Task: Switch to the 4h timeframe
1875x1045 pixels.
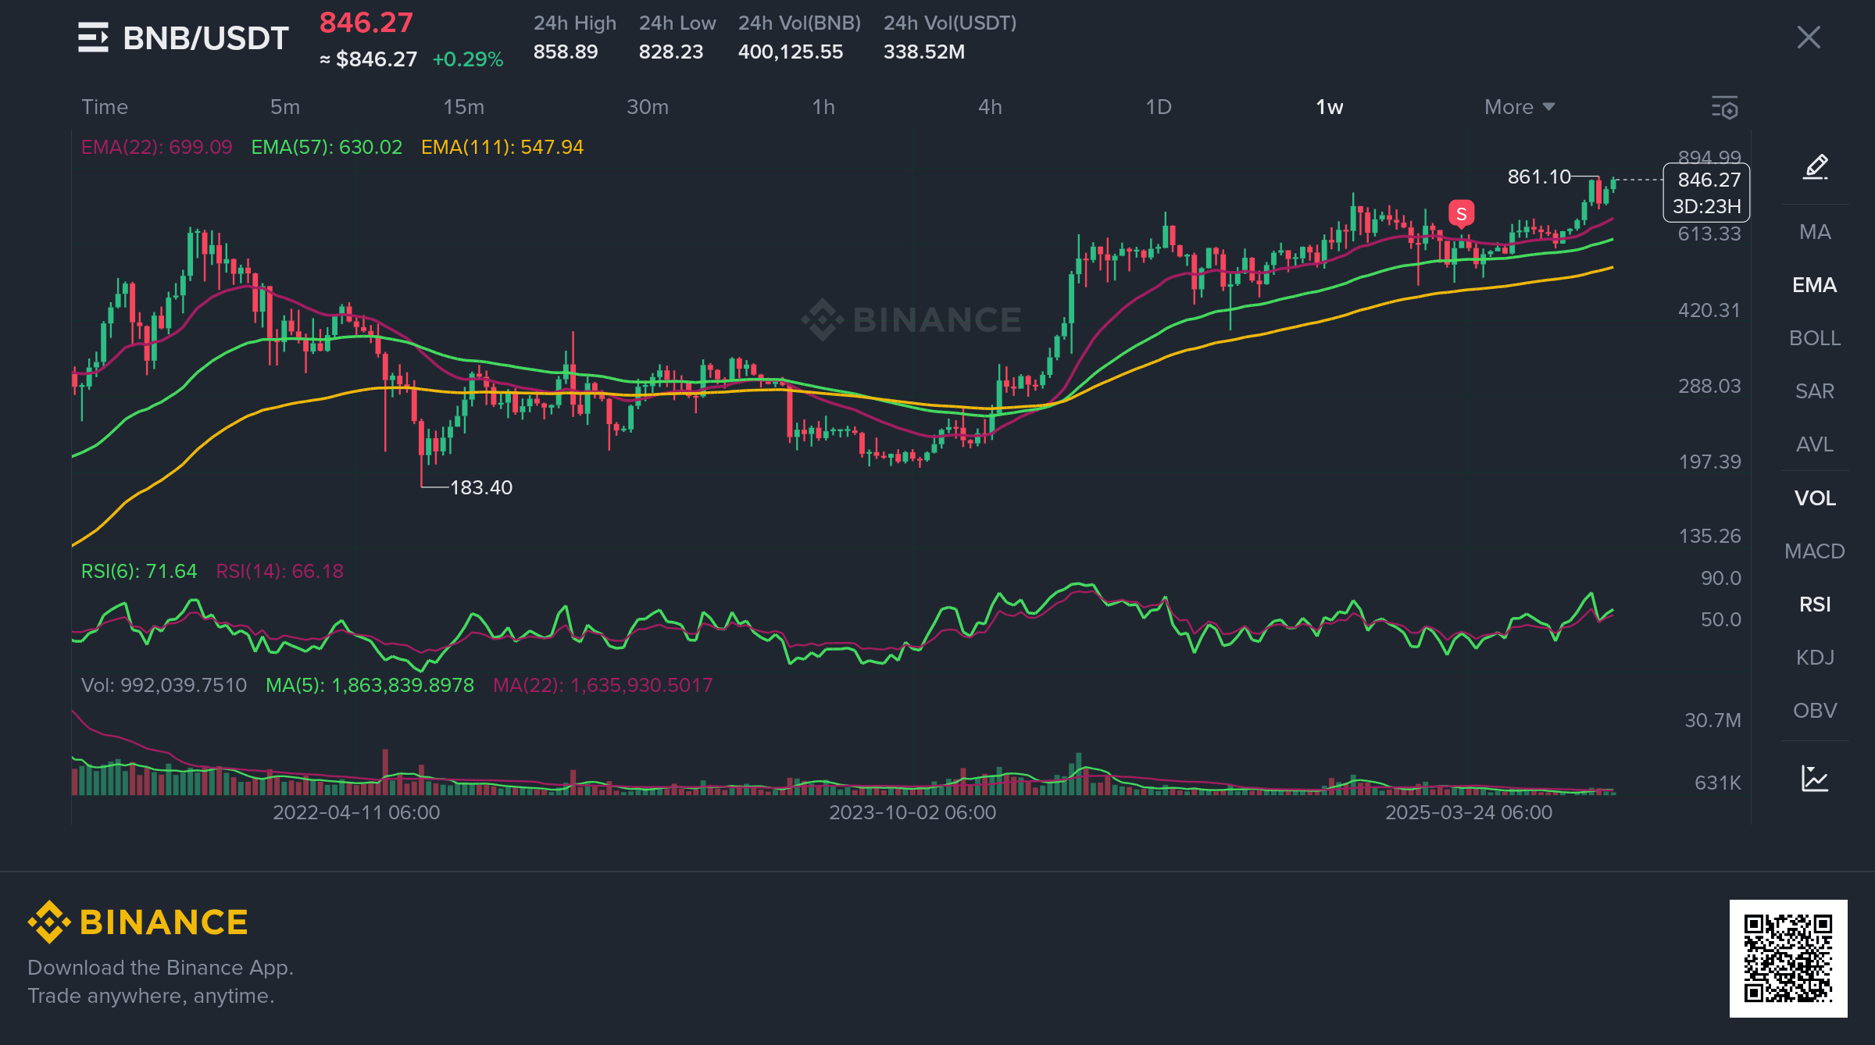Action: click(x=991, y=107)
